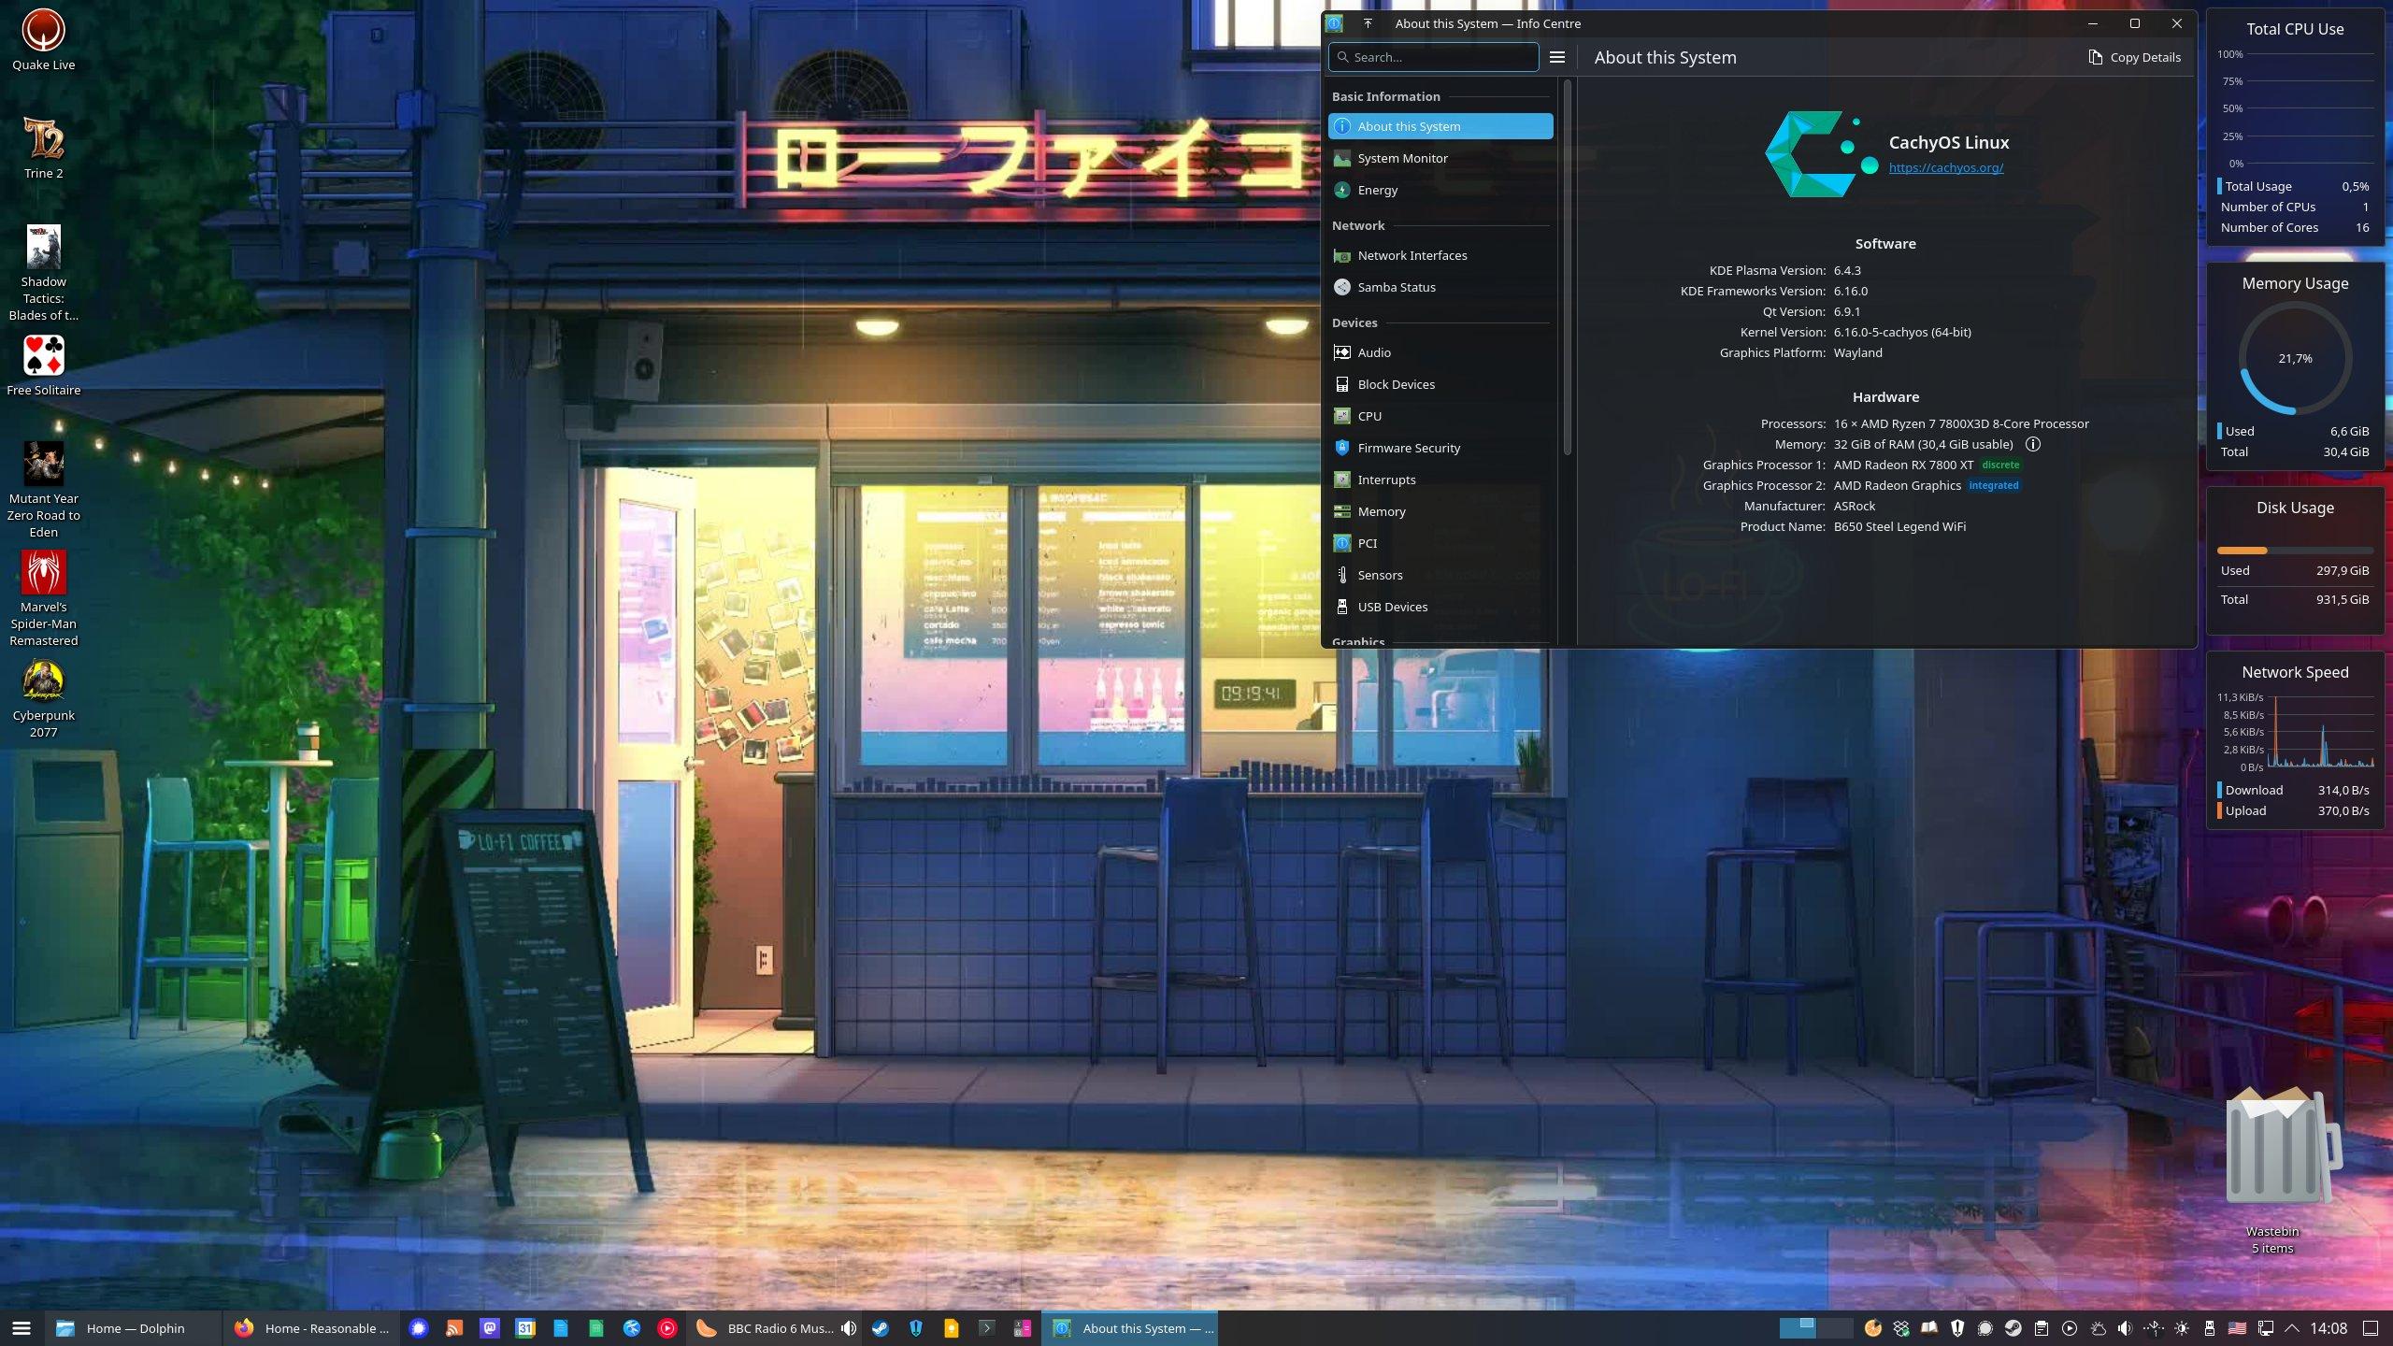This screenshot has height=1346, width=2393.
Task: Select the Mutant Year Zero desktop icon
Action: [43, 490]
